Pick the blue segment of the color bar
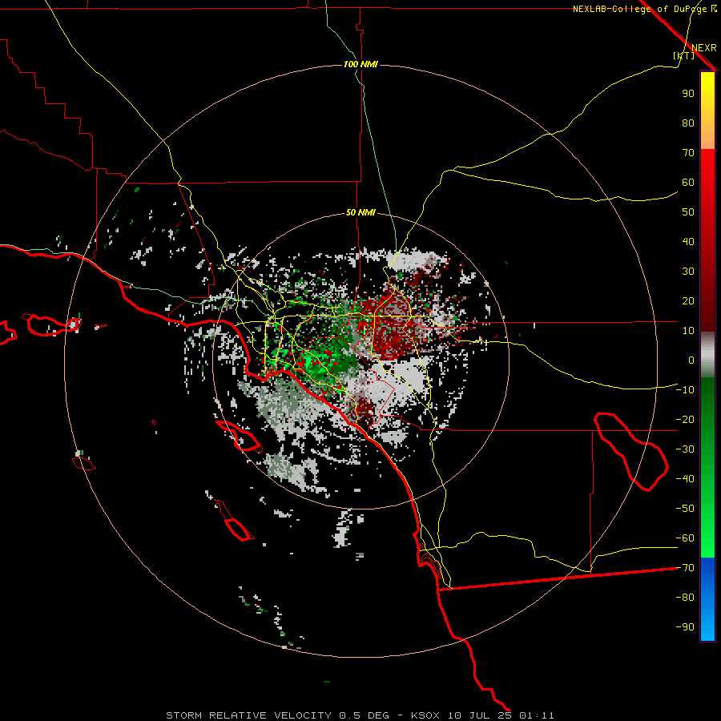 [707, 598]
